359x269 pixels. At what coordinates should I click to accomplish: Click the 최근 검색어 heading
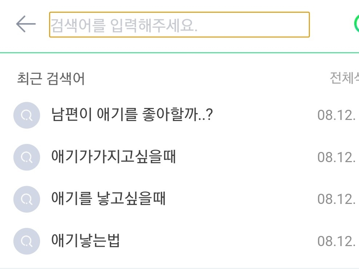(51, 79)
